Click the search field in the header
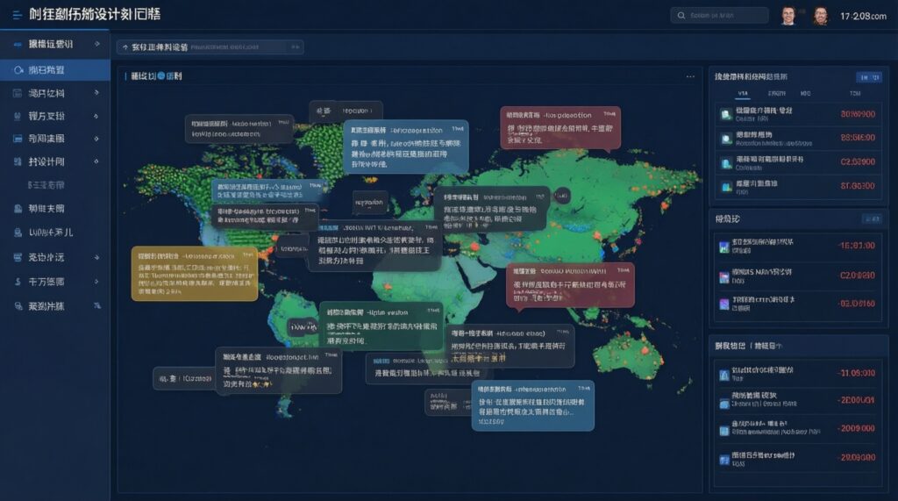The image size is (898, 501). click(719, 15)
